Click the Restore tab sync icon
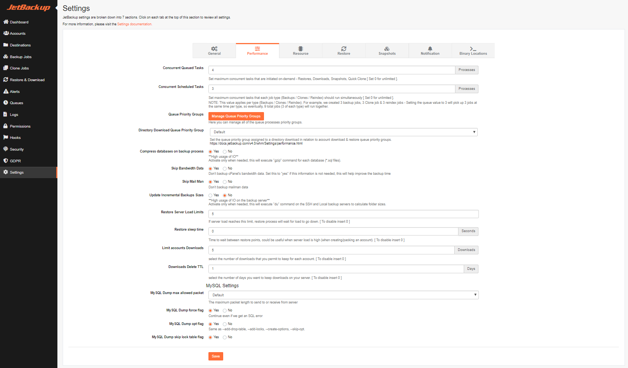The height and width of the screenshot is (368, 628). click(344, 49)
